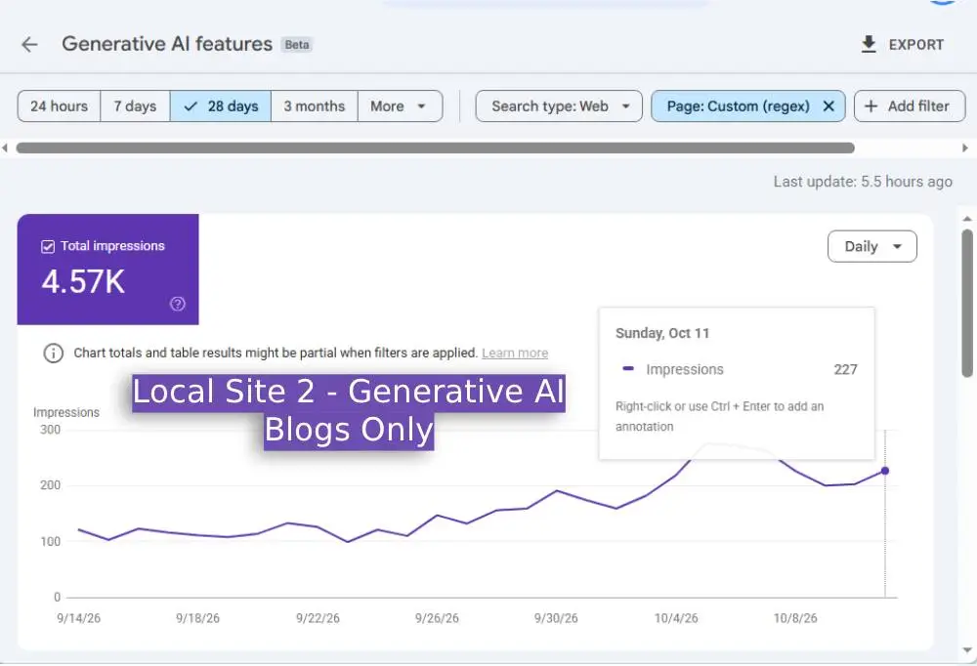Click the 227 impressions value in tooltip
977x666 pixels.
tap(845, 369)
